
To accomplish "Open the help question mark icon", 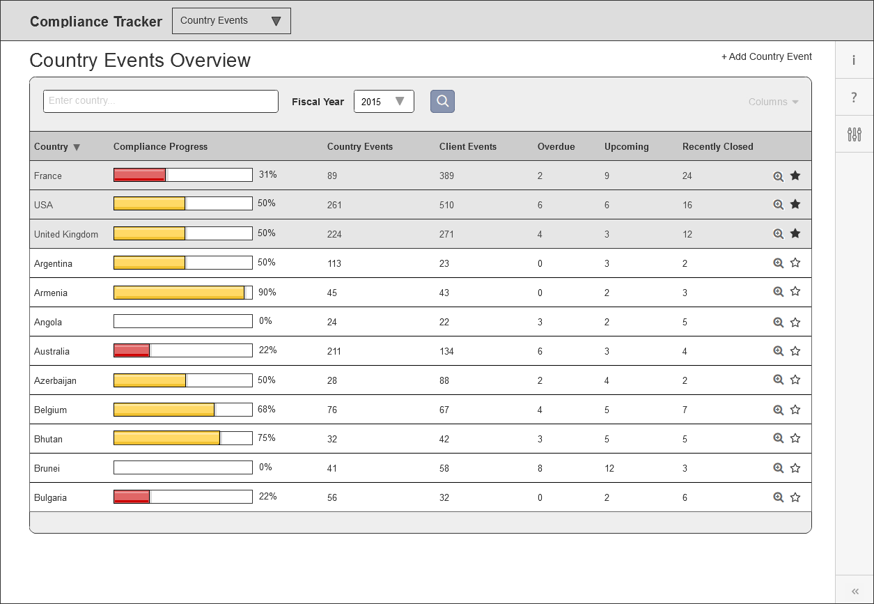I will coord(854,97).
